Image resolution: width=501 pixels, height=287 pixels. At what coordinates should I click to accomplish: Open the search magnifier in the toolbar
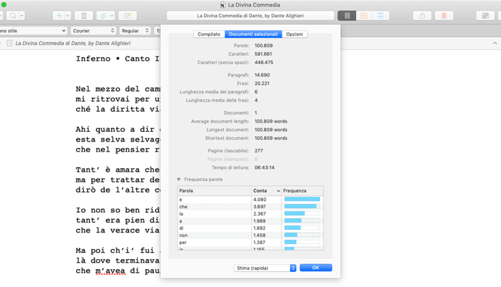click(13, 16)
